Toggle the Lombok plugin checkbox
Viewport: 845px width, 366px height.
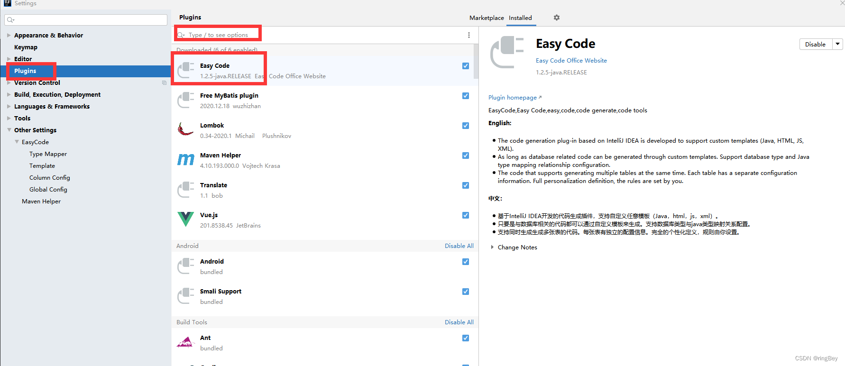click(x=466, y=126)
